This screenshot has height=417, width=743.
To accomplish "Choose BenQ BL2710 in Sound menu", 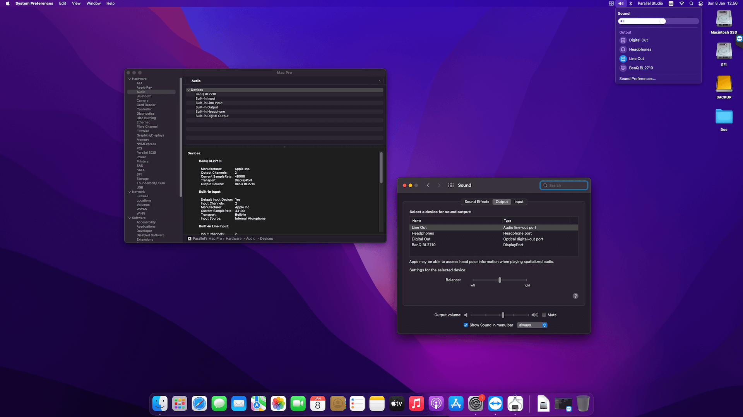I will [641, 68].
